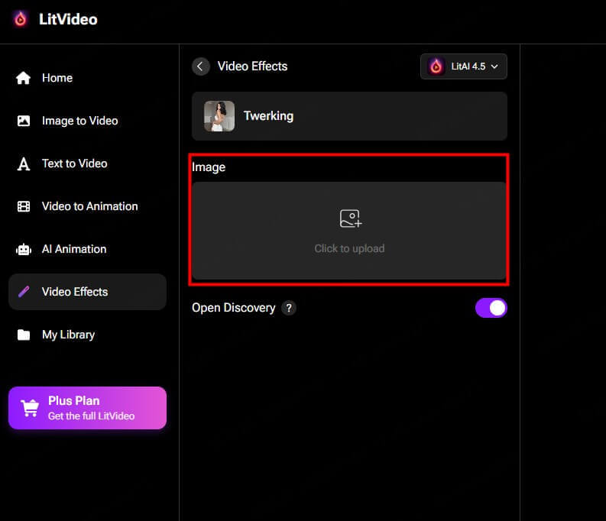Click the "Open Discovery" label text
The width and height of the screenshot is (606, 521).
[233, 308]
